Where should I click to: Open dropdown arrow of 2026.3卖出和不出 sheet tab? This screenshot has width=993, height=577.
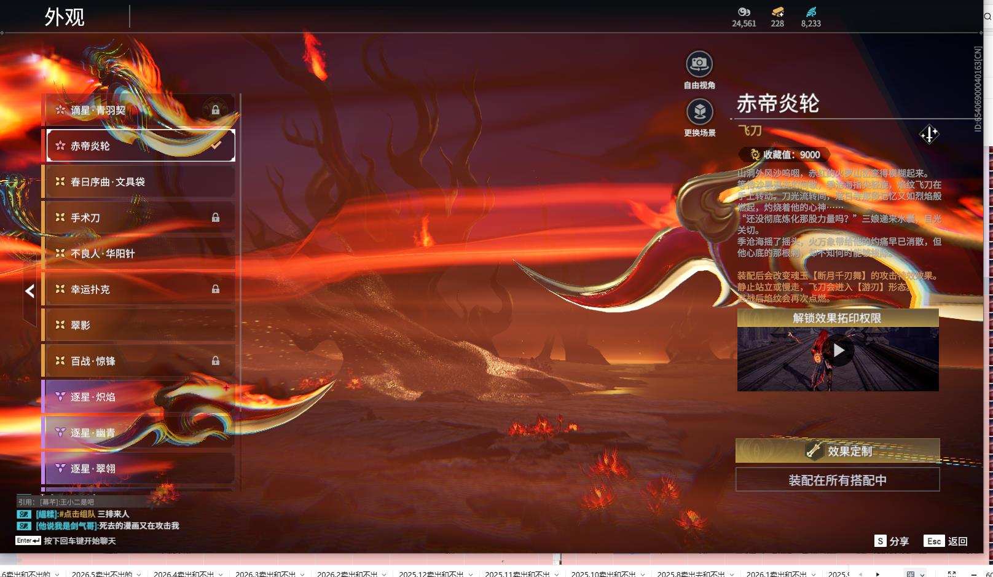click(x=302, y=574)
